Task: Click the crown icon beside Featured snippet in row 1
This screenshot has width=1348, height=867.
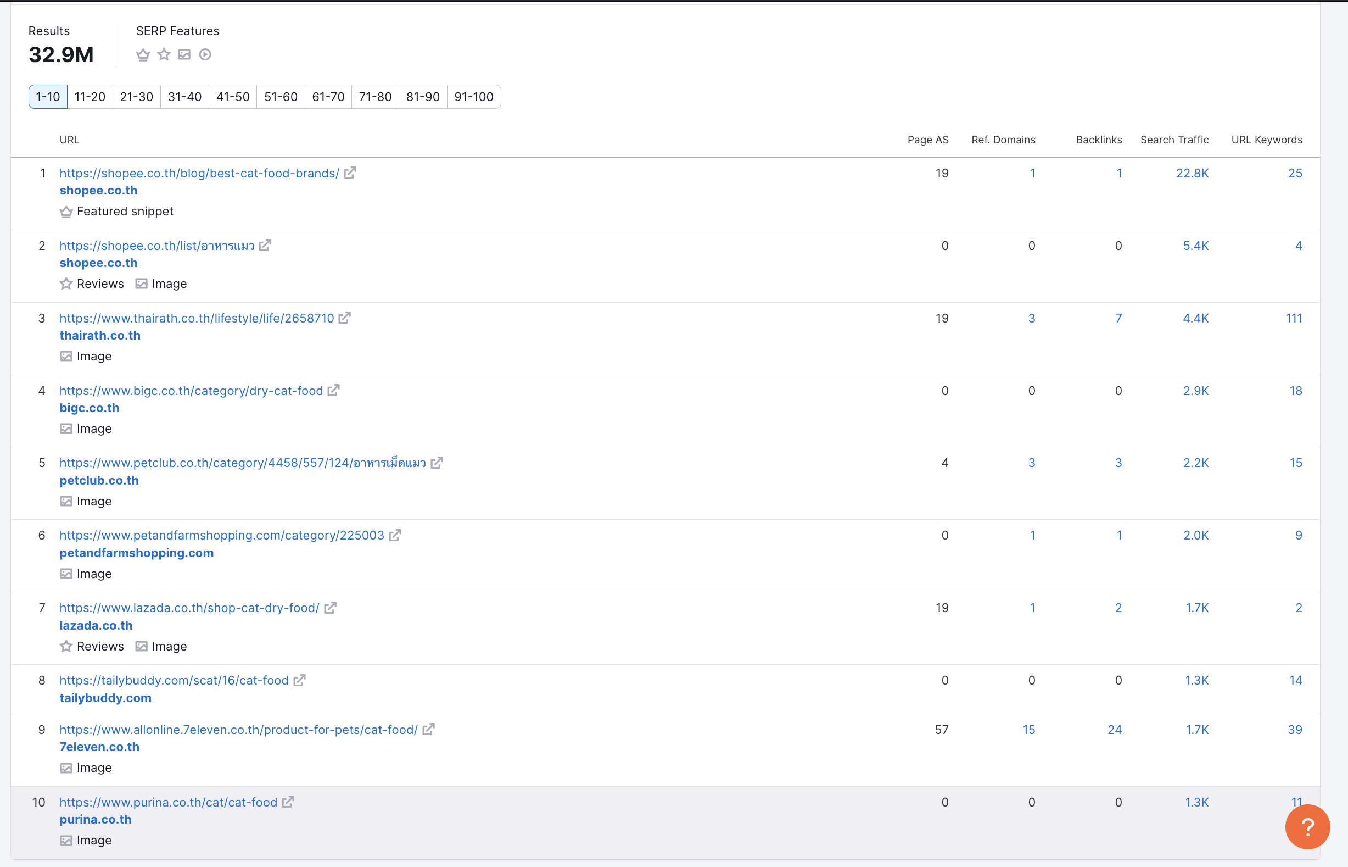Action: 66,212
